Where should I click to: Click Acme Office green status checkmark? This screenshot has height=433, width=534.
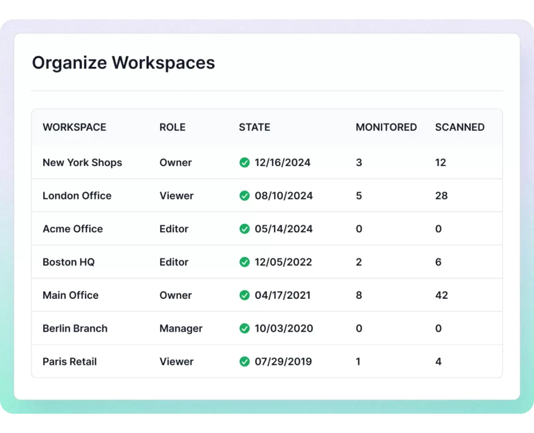click(244, 229)
